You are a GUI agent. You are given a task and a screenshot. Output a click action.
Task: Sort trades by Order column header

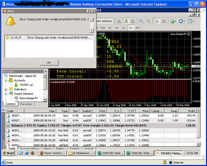15,111
